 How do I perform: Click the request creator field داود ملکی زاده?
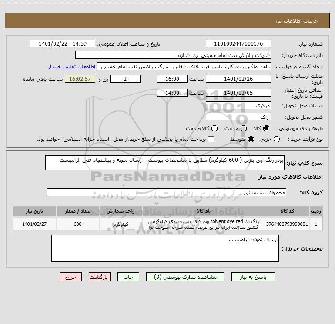pyautogui.click(x=184, y=66)
